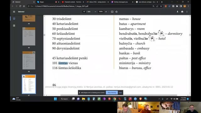Screen dimensions: 201x113
Task: Open the Windows Start menu
Action: click(55, 99)
